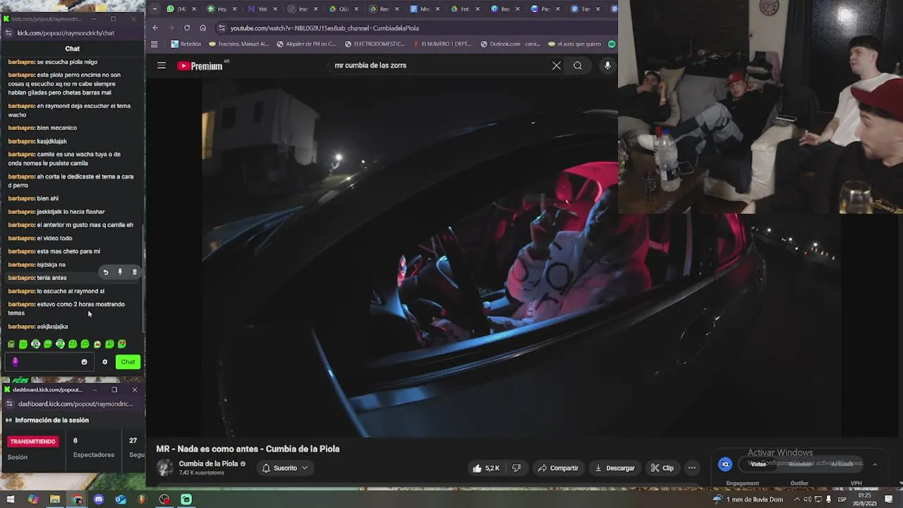Click Cumbia de la Piola channel name
The height and width of the screenshot is (508, 903).
(x=208, y=464)
